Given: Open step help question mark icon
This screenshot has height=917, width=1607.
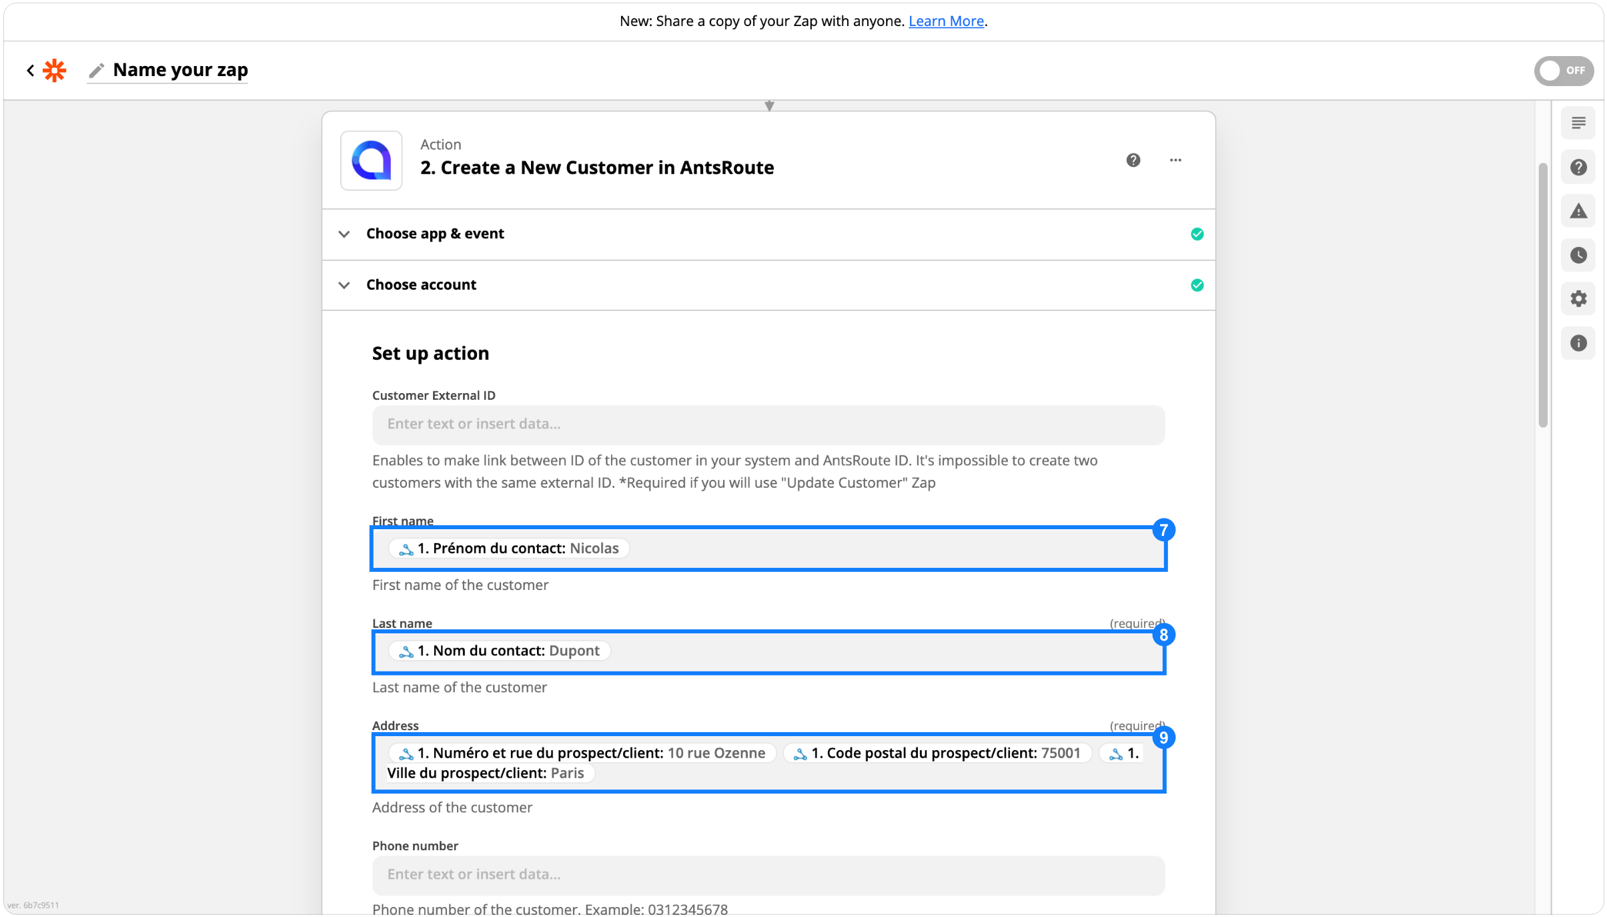Looking at the screenshot, I should (x=1133, y=160).
